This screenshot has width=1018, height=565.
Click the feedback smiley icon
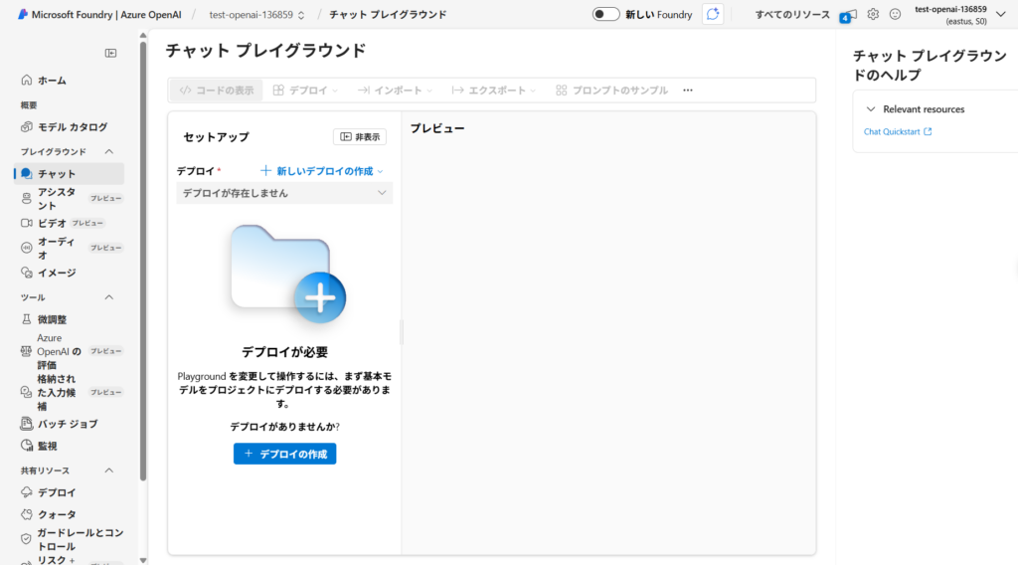tap(896, 14)
